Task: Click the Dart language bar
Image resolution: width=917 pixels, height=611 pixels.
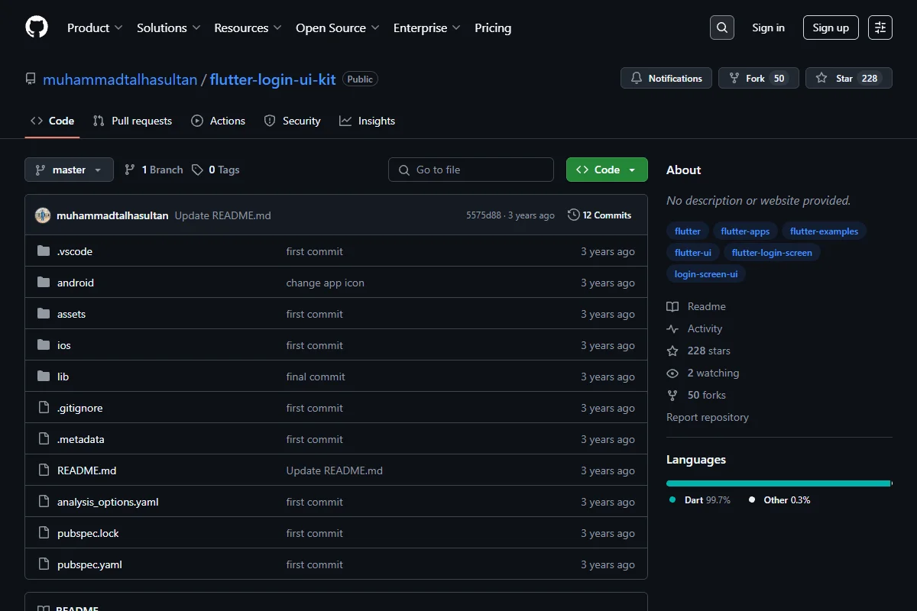Action: click(778, 483)
